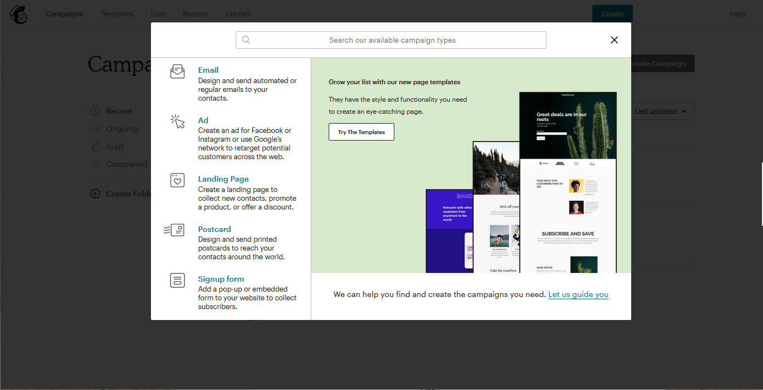Open the Let us guide you link

click(x=578, y=294)
